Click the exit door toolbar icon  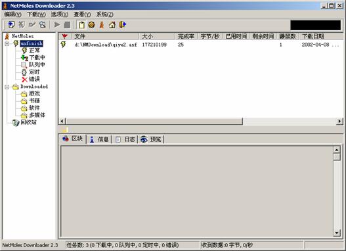[x=123, y=24]
